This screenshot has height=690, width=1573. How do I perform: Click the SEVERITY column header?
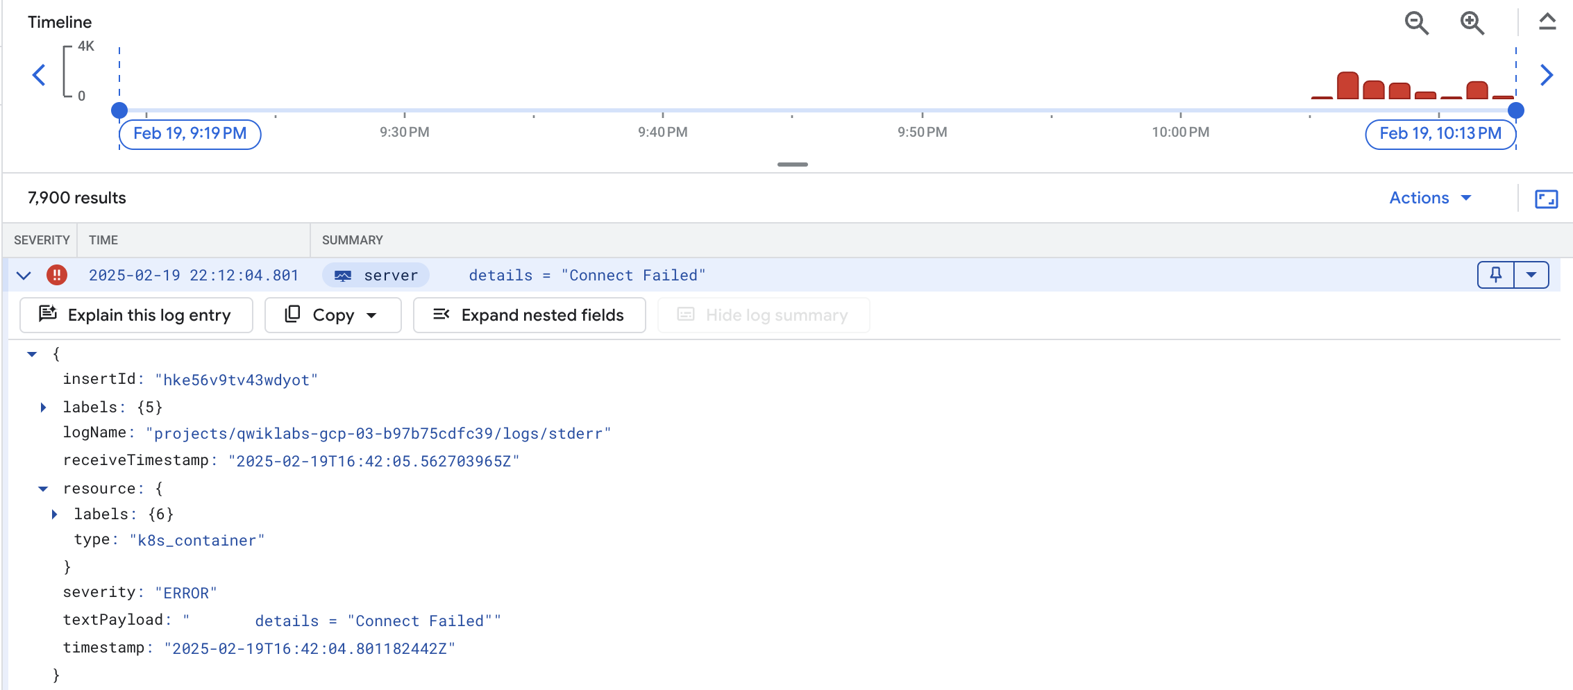[42, 240]
